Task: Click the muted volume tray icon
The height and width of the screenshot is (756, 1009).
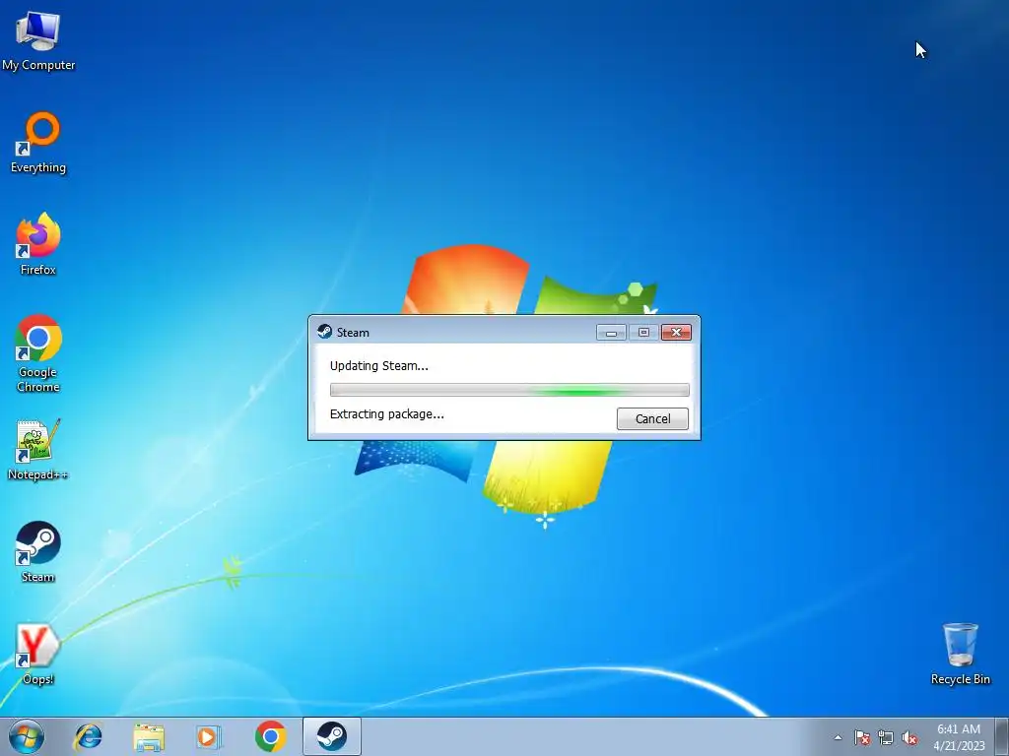Action: click(x=909, y=737)
